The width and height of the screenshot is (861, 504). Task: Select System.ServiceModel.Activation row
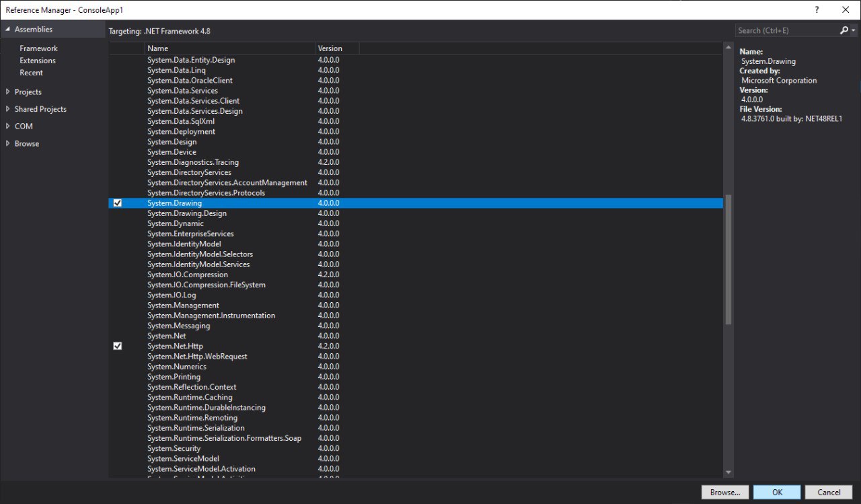click(416, 469)
